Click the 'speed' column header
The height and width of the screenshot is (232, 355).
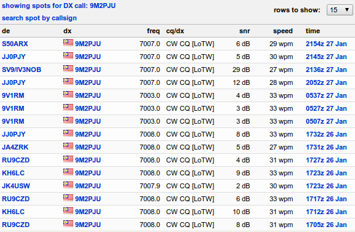click(283, 31)
